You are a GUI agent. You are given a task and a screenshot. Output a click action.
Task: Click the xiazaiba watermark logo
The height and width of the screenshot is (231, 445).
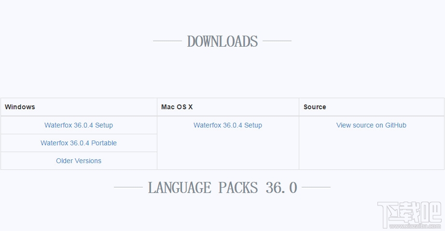pyautogui.click(x=409, y=213)
